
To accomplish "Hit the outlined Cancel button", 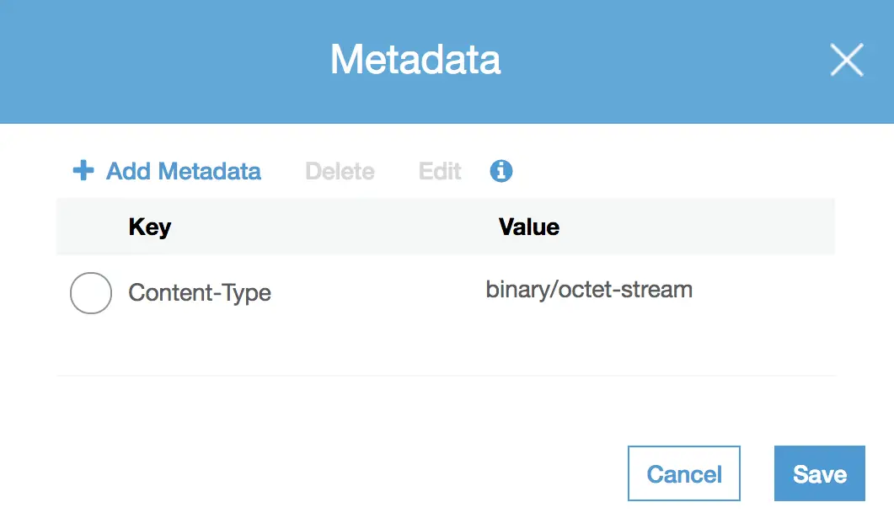I will (x=683, y=473).
